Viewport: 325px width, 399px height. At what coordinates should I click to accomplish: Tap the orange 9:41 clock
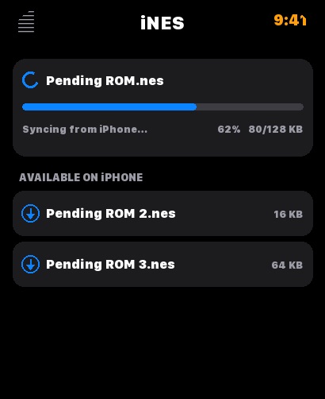click(x=290, y=20)
